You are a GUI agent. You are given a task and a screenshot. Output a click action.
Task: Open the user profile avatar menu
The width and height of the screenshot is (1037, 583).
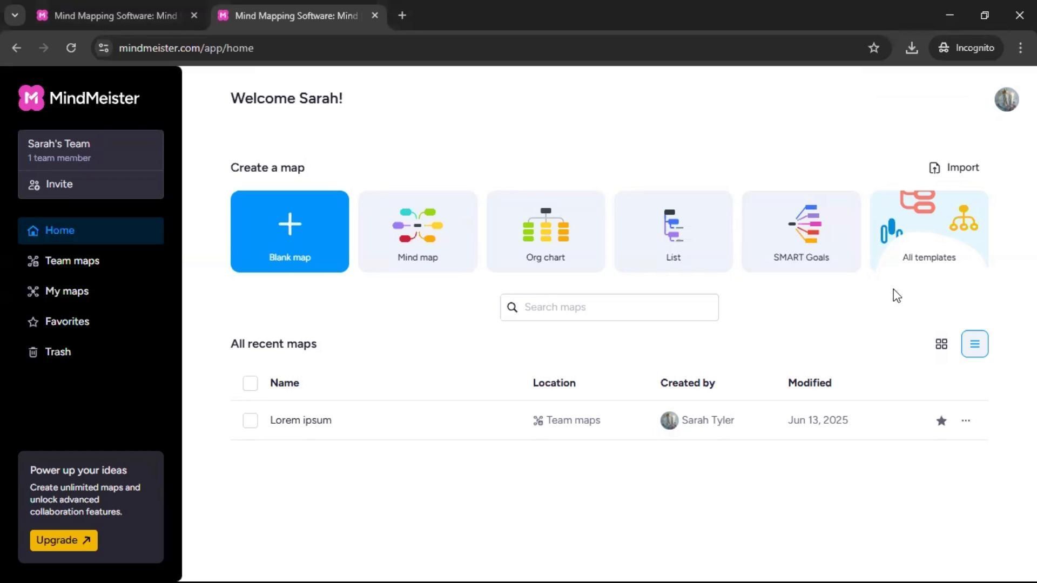(x=1006, y=99)
